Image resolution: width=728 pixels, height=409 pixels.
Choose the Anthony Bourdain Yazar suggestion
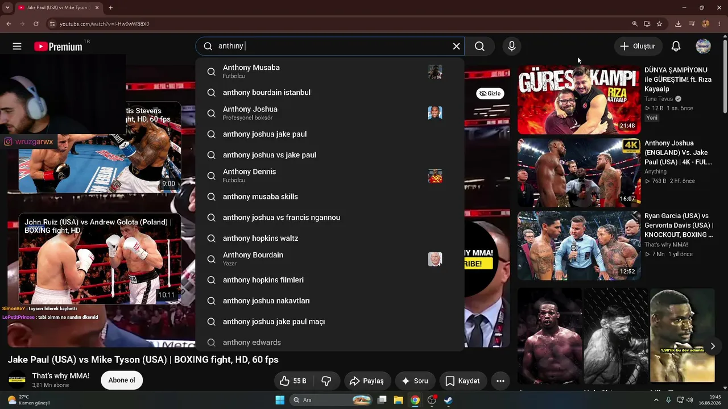coord(330,259)
